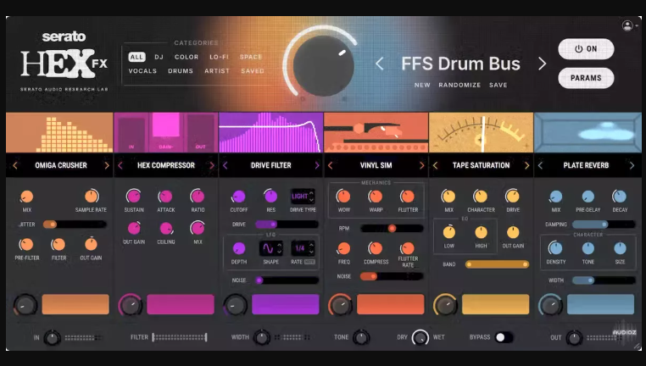This screenshot has height=366, width=646.
Task: Open the user account icon
Action: [x=627, y=25]
